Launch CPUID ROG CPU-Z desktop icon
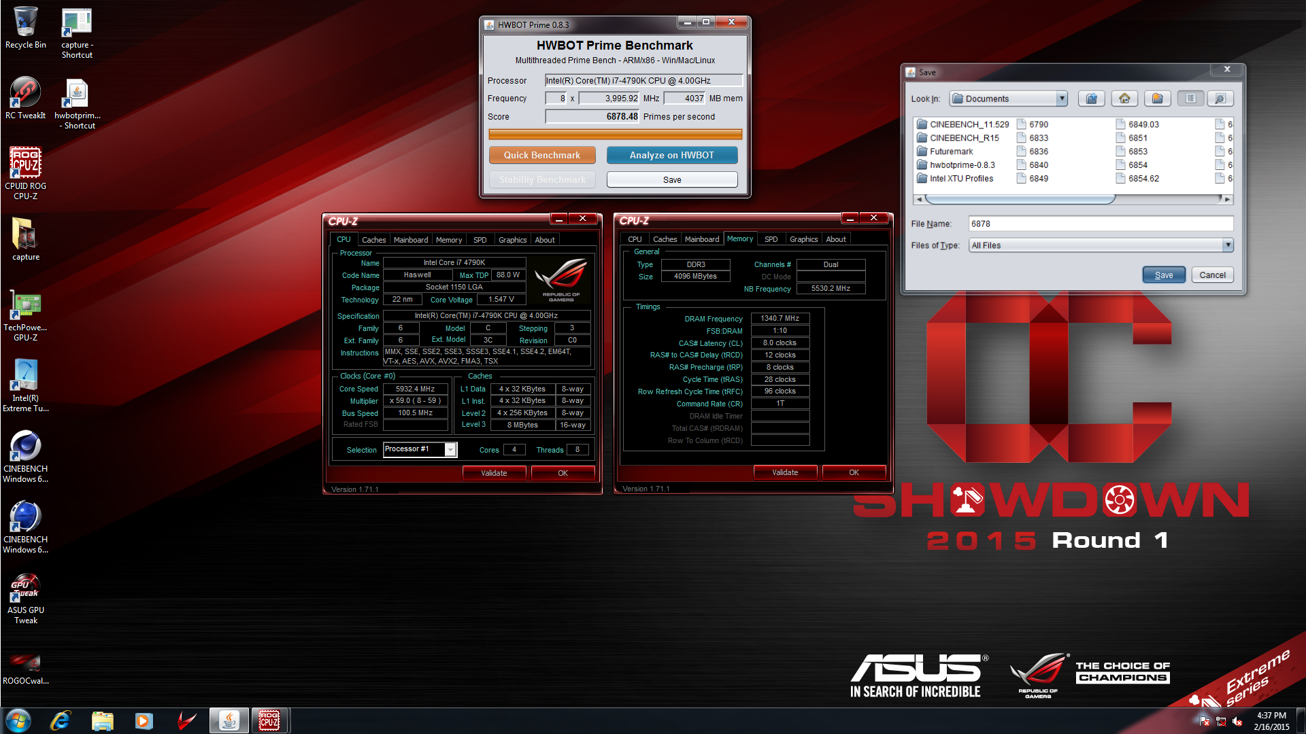This screenshot has height=734, width=1306. [26, 173]
